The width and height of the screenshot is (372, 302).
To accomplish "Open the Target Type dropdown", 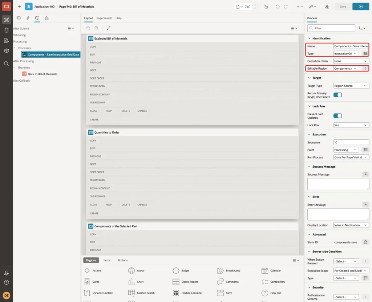I will [351, 86].
